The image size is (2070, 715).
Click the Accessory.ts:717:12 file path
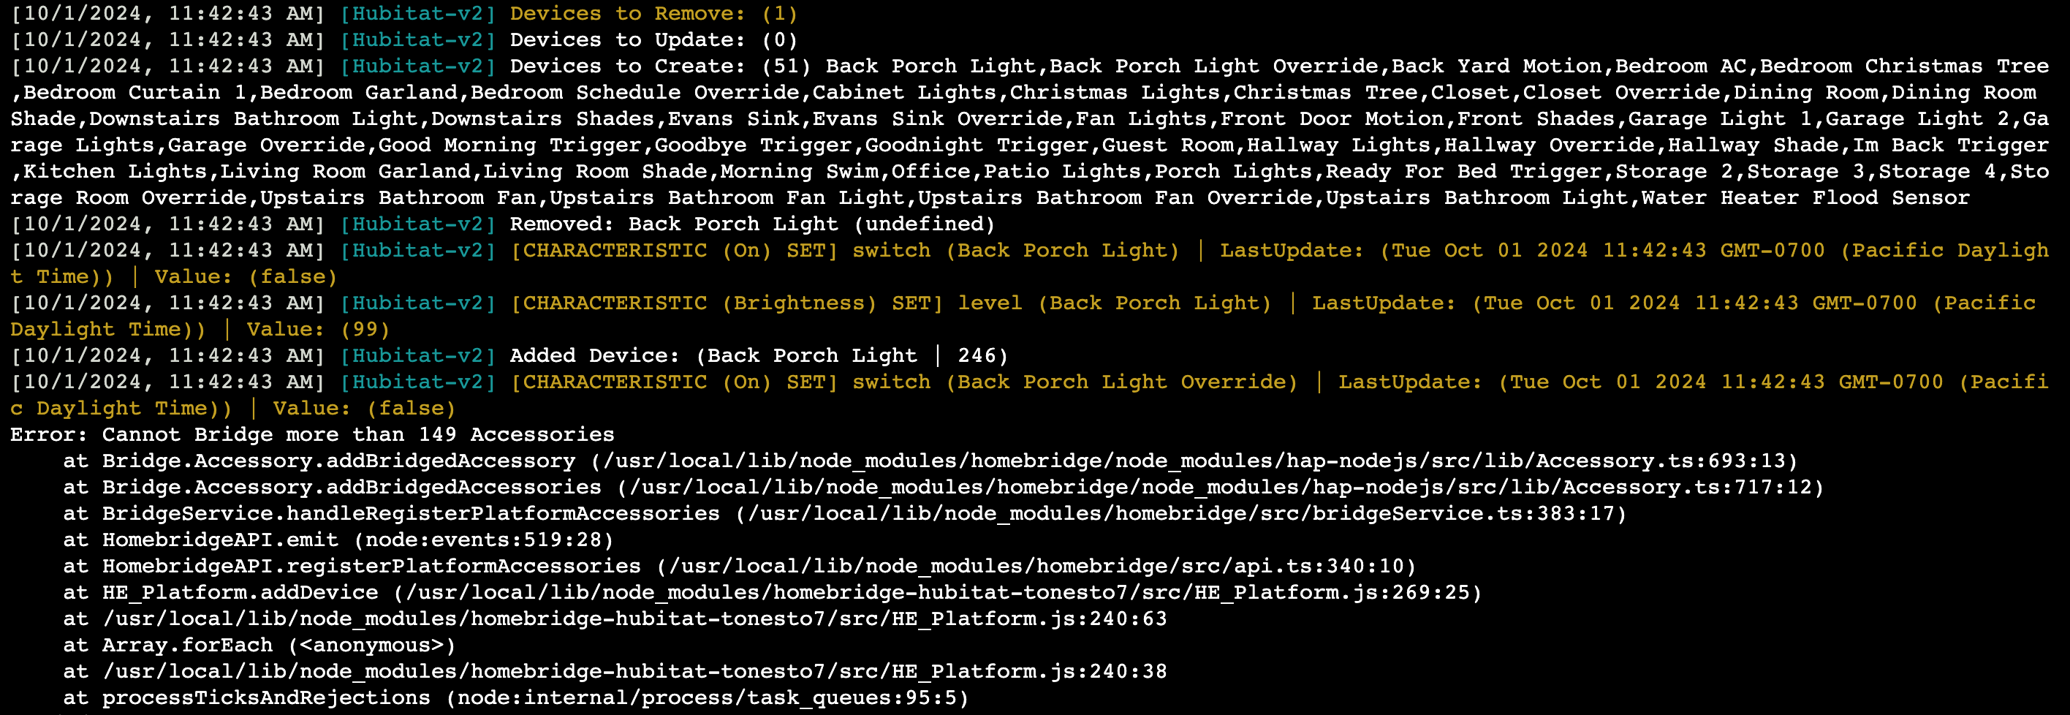tap(1220, 488)
